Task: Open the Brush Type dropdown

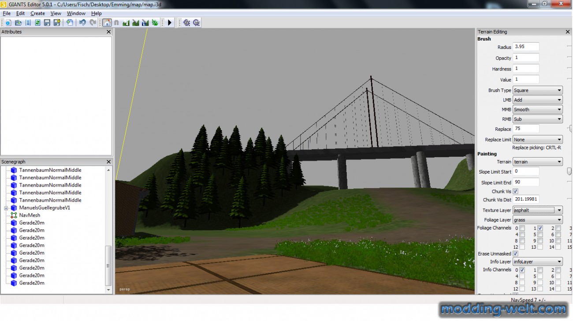Action: point(538,90)
